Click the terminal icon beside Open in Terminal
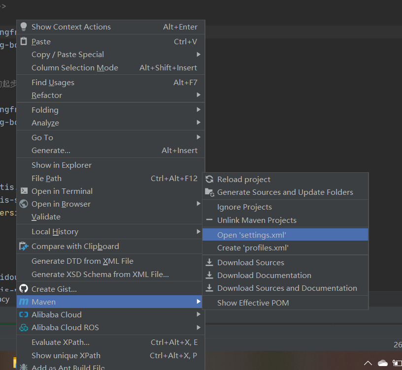The height and width of the screenshot is (370, 402). coord(24,191)
